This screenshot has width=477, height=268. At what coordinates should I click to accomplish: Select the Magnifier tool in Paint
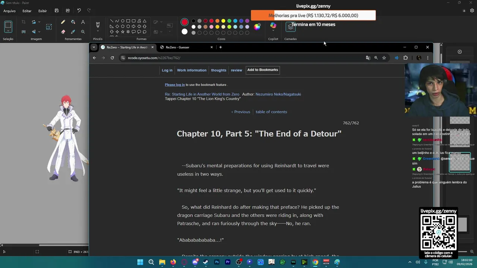click(x=83, y=32)
